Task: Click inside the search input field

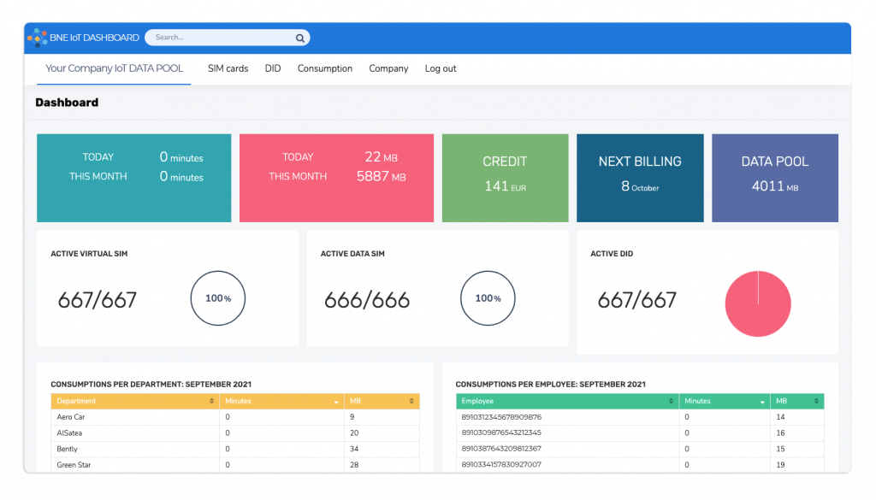Action: pyautogui.click(x=214, y=38)
